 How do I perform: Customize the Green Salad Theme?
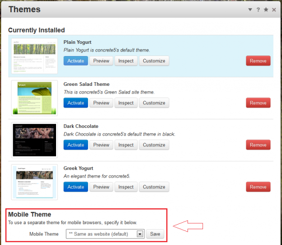(x=154, y=103)
